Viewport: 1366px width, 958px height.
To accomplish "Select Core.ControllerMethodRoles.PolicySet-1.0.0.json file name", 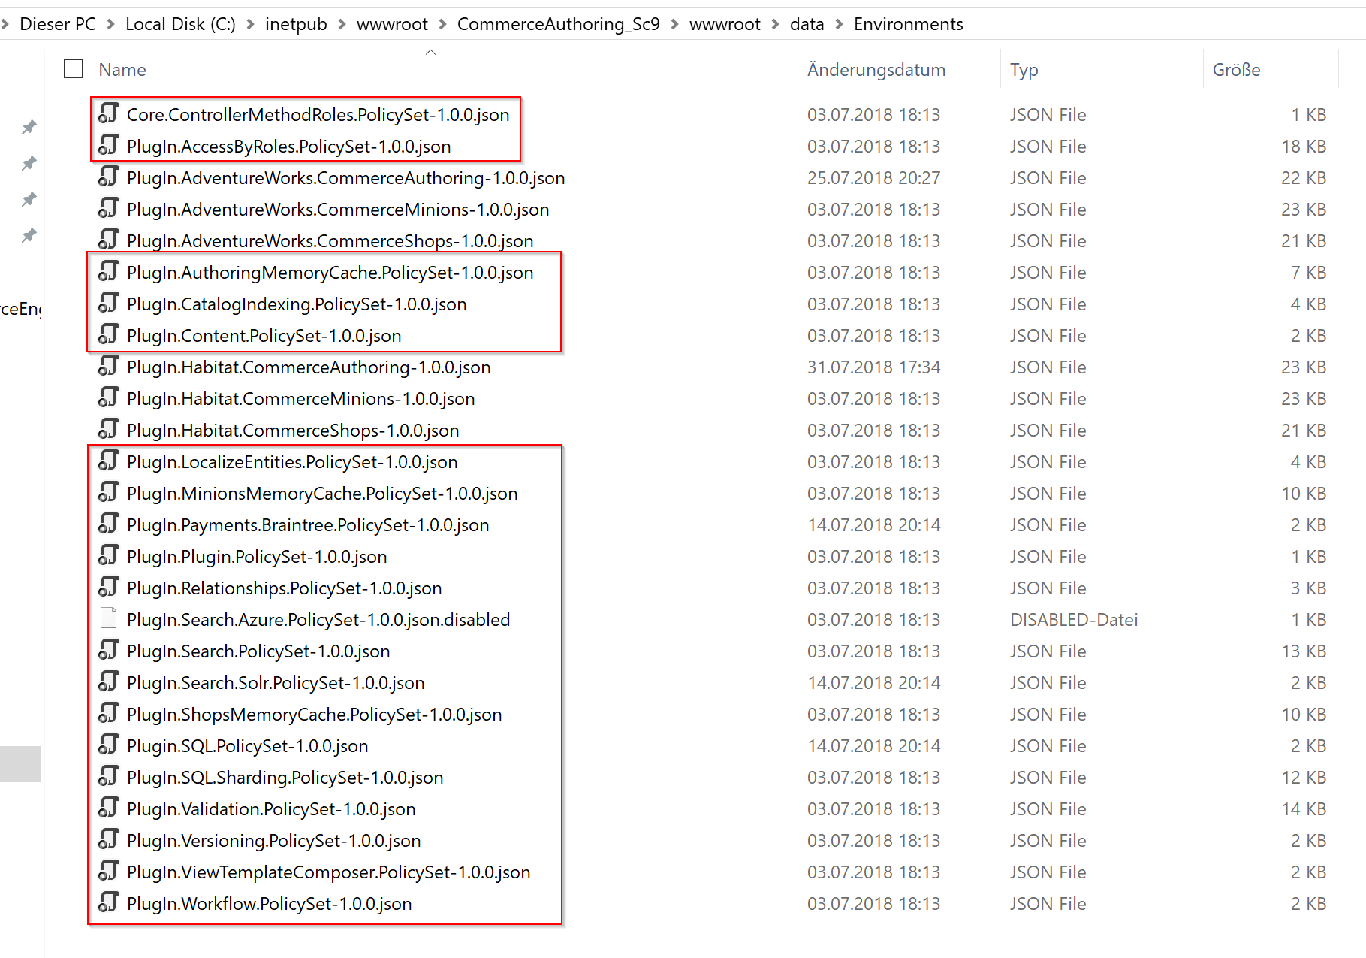I will point(318,115).
